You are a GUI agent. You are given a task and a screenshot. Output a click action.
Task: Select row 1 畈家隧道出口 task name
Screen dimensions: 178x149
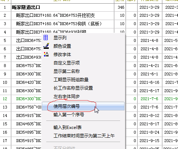pyautogui.click(x=26, y=7)
